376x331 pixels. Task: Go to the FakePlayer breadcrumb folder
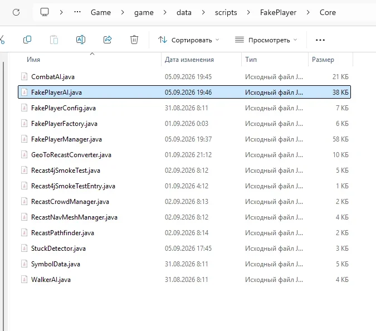[x=278, y=12]
